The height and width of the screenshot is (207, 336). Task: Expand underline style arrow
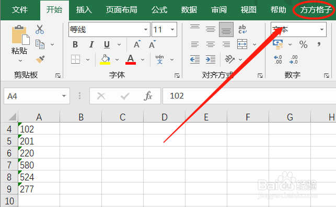(x=119, y=44)
